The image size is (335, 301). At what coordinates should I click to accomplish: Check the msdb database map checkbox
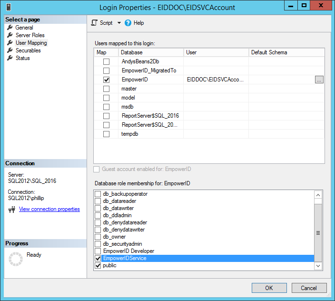click(x=106, y=107)
